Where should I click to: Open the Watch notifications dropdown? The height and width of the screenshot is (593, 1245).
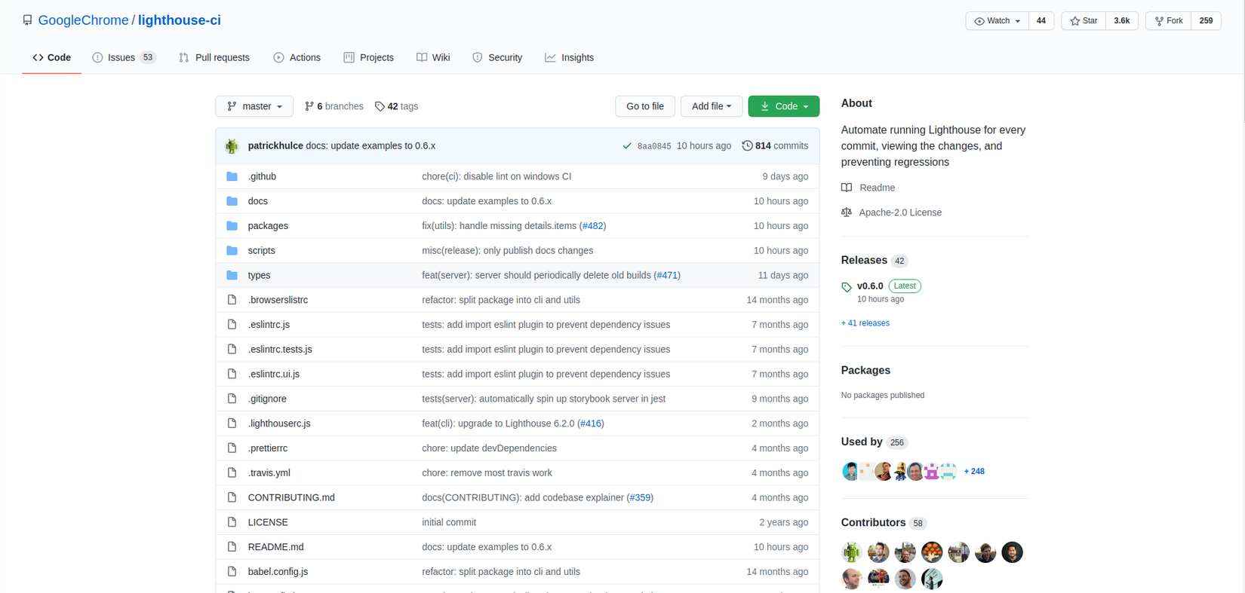coord(997,21)
